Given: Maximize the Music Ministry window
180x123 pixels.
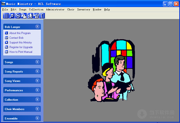Looking at the screenshot, I should (x=171, y=4).
